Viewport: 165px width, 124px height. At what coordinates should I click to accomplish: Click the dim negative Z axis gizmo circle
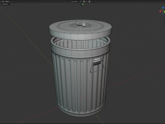[163, 13]
